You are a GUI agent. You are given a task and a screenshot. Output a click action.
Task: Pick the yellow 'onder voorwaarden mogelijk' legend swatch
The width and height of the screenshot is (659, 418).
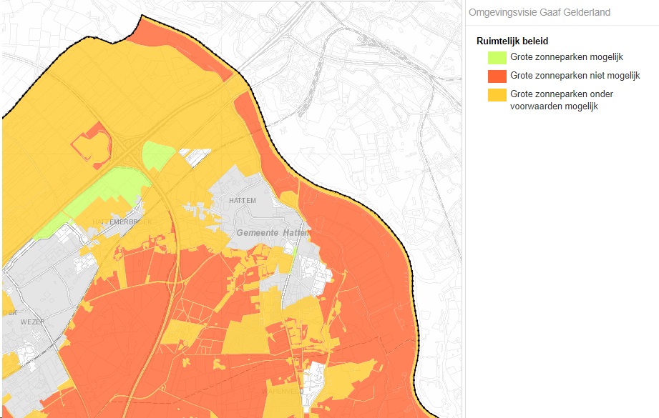pyautogui.click(x=496, y=94)
